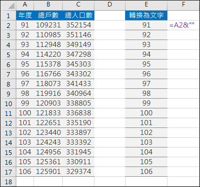Image resolution: width=200 pixels, height=187 pixels.
Task: Select cell with value 329374
Action: tap(79, 172)
